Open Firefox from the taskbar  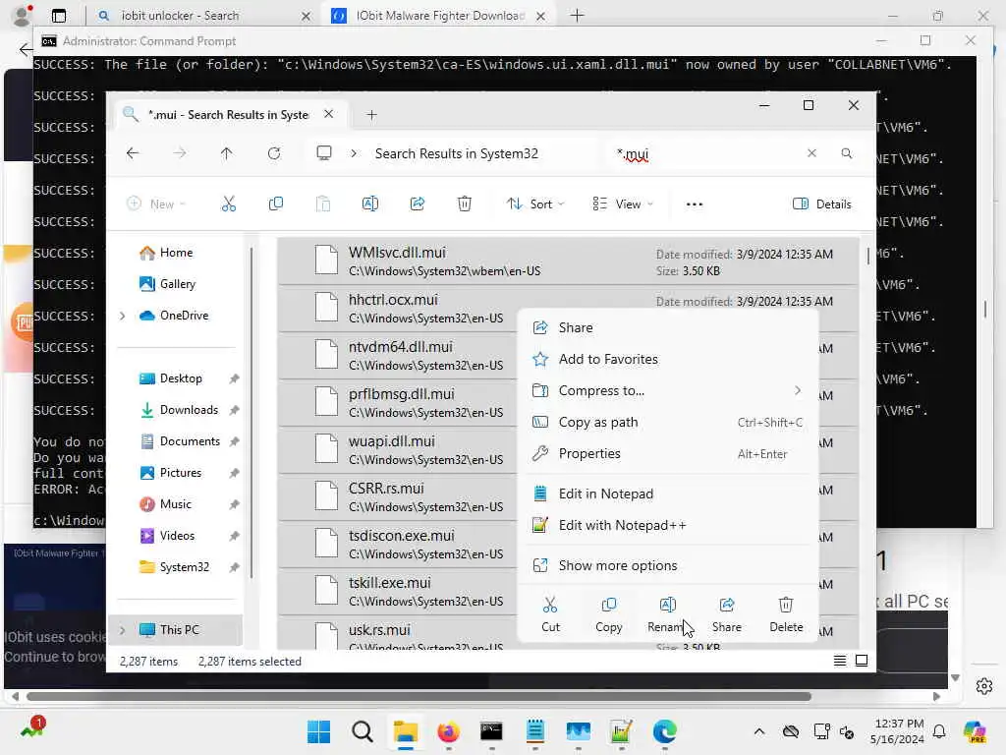448,731
